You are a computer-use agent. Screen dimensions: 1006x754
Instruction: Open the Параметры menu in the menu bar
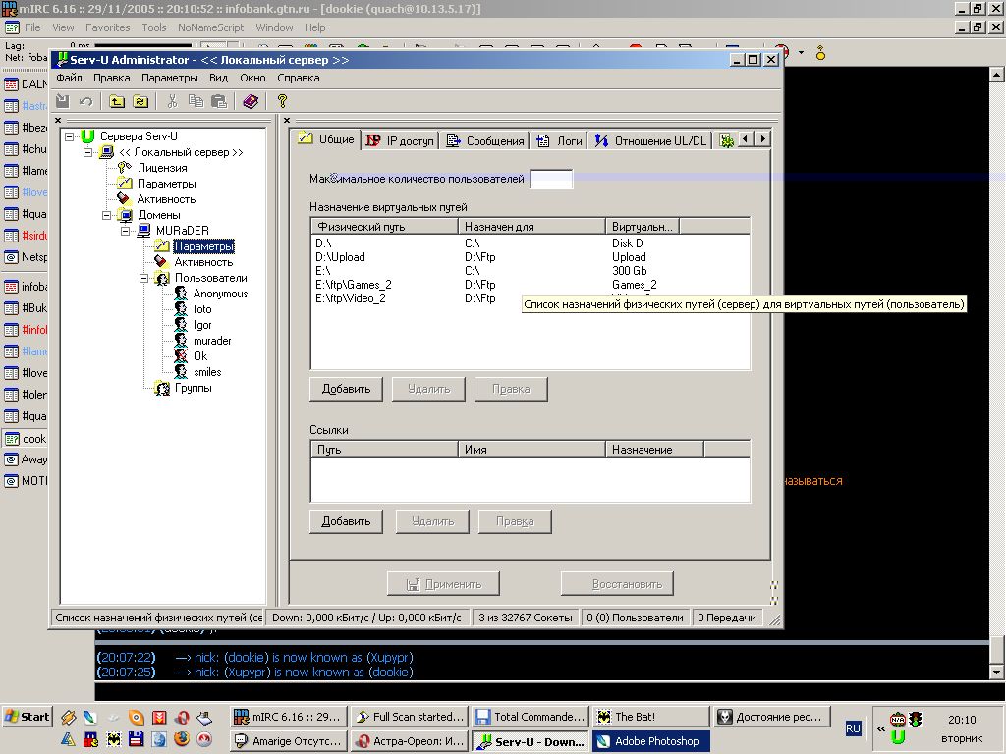169,78
